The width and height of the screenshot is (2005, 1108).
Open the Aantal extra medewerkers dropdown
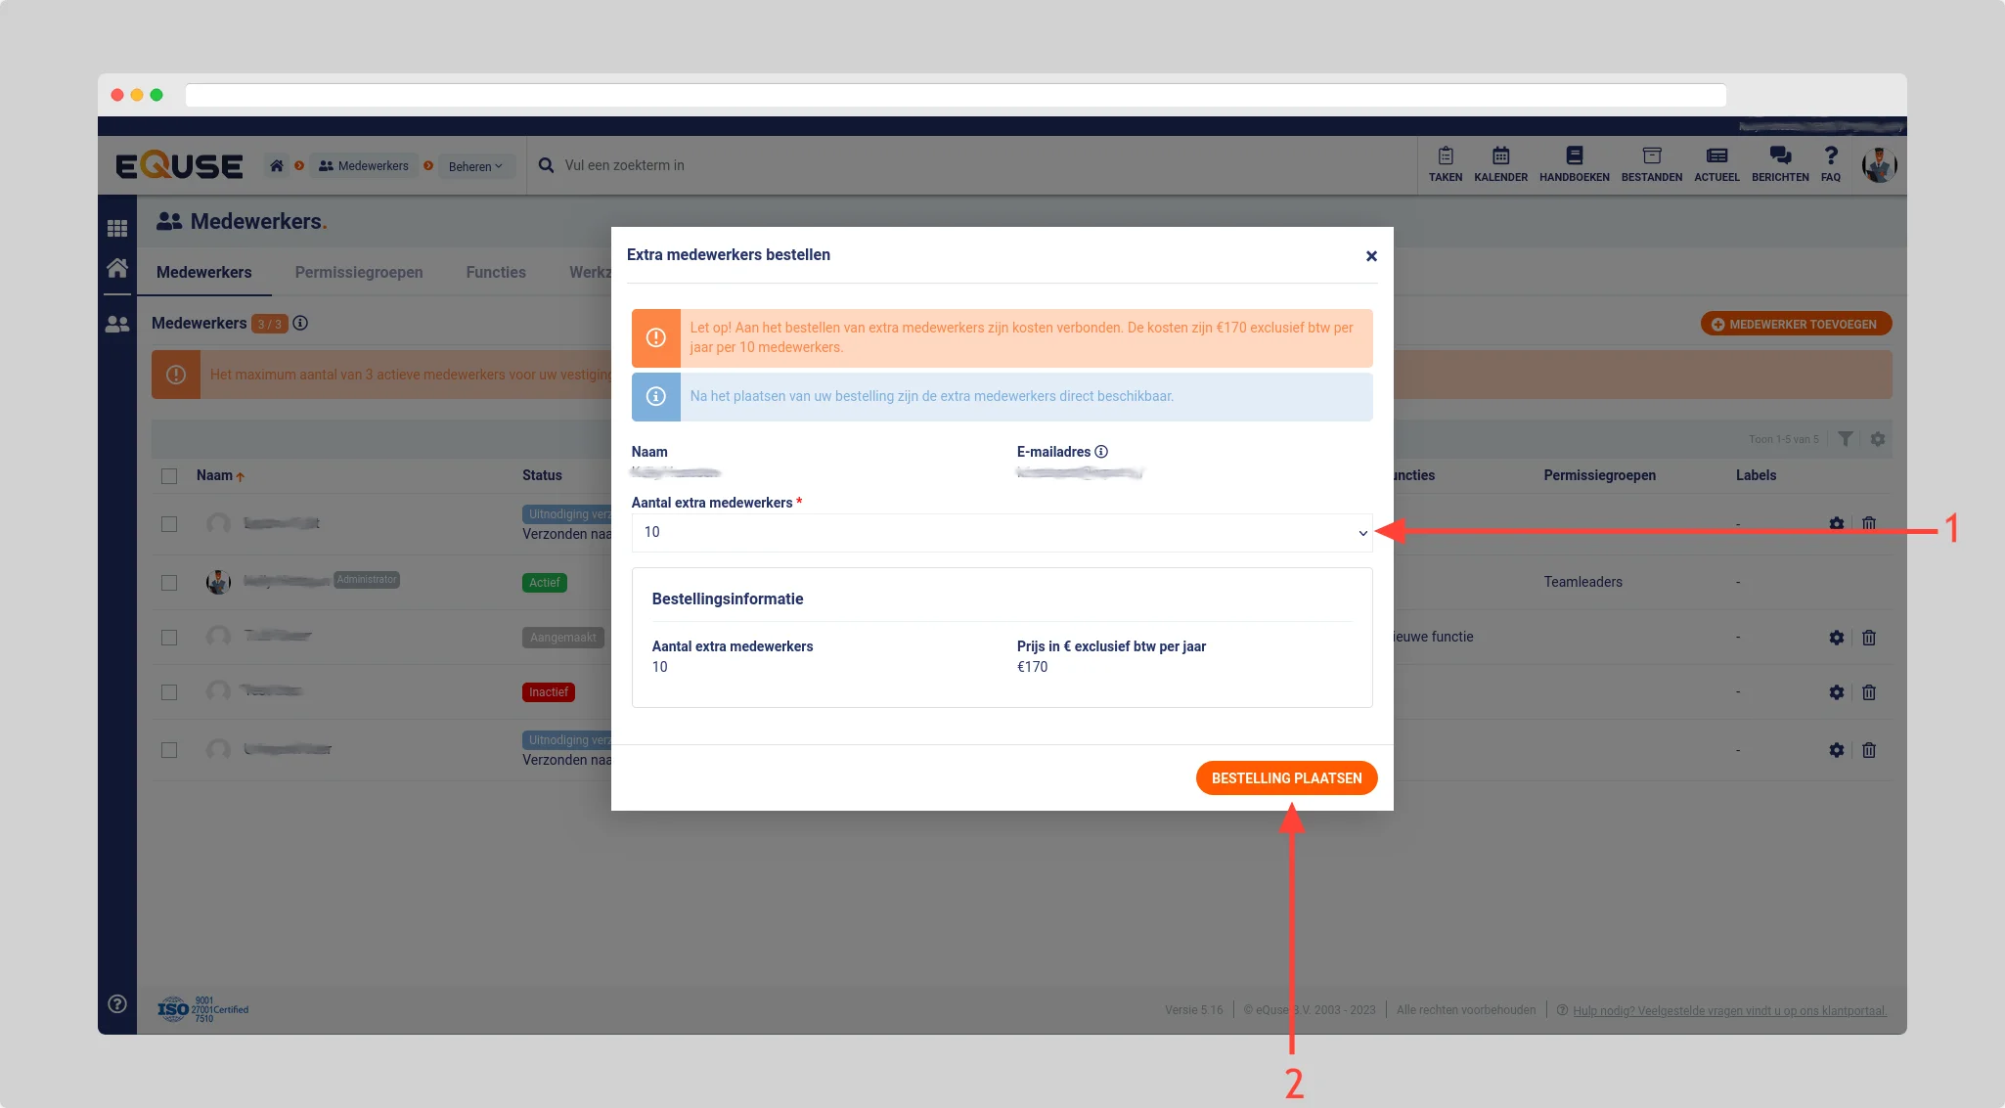tap(1002, 533)
